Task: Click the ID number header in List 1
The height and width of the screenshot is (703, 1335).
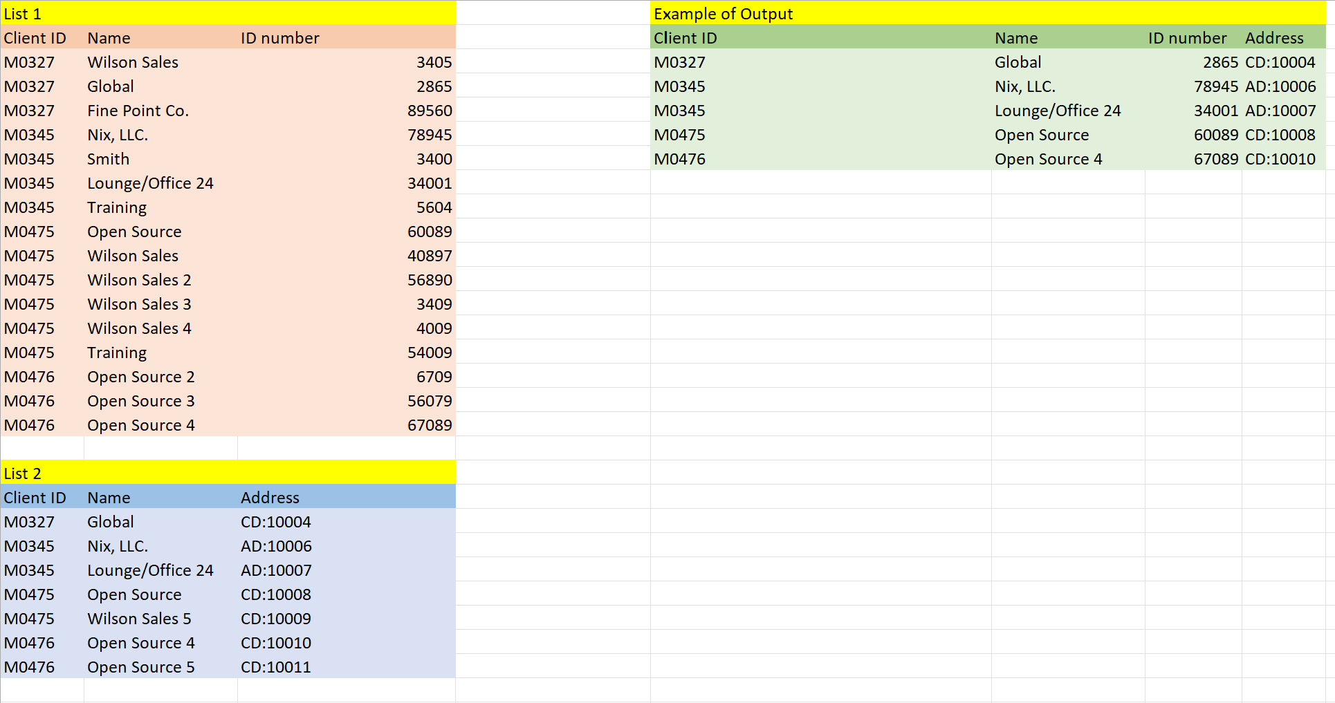Action: coord(279,37)
